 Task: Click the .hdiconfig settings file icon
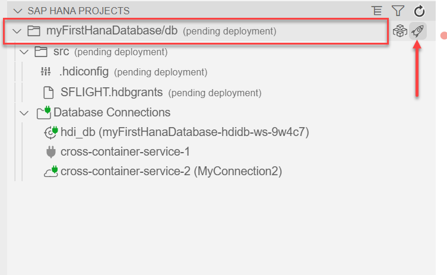click(46, 72)
